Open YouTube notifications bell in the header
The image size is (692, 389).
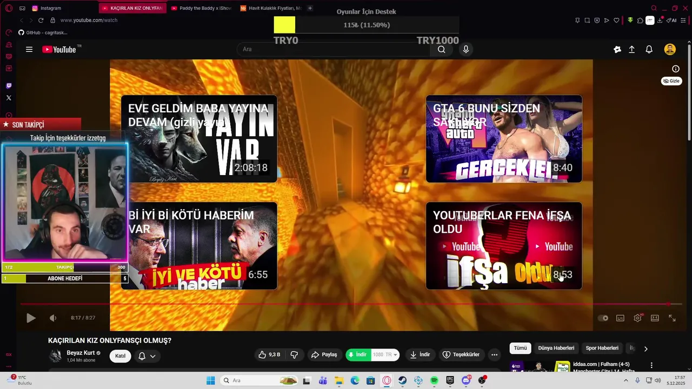point(649,49)
